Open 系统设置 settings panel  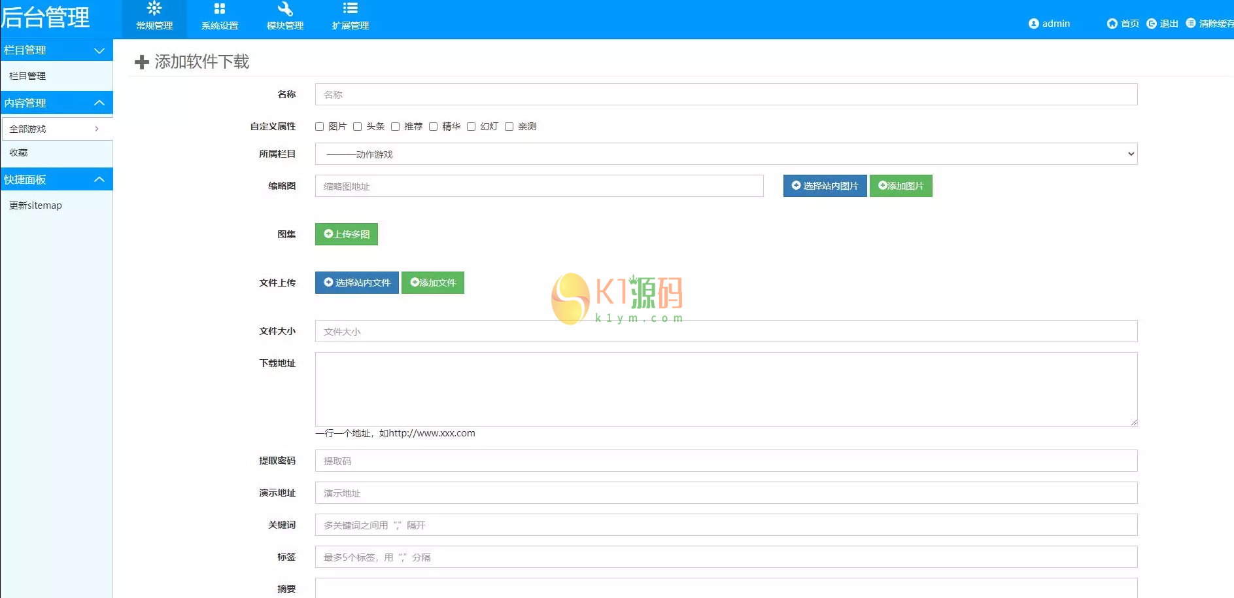point(219,17)
